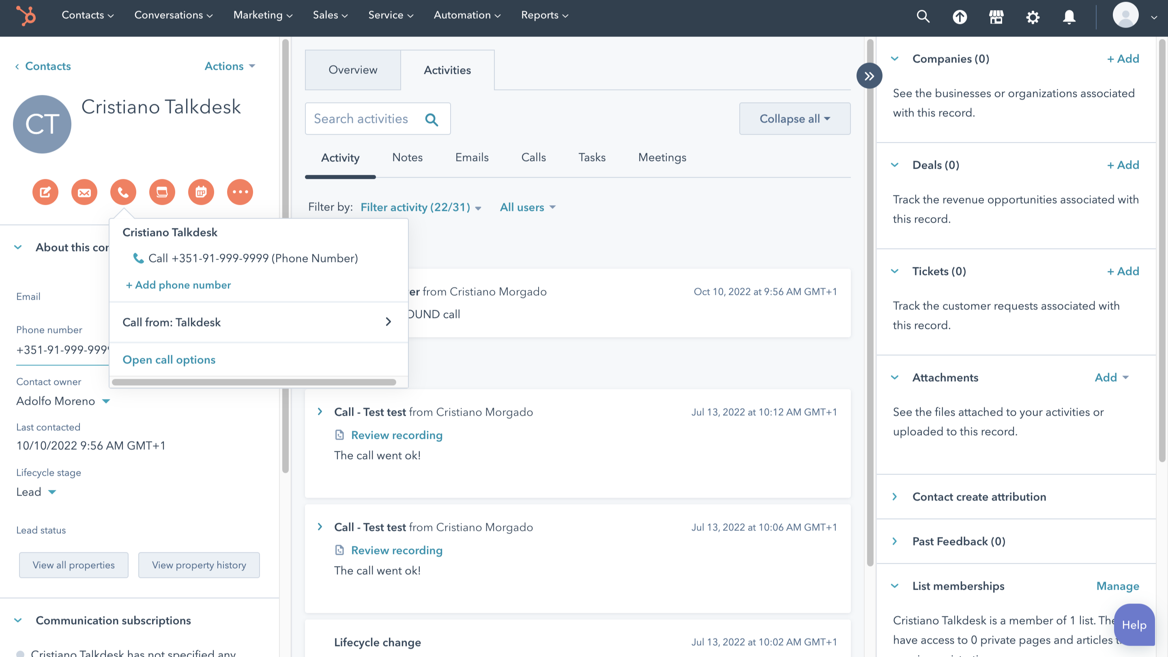
Task: Open the HubSpot Marketplace icon
Action: [x=996, y=17]
